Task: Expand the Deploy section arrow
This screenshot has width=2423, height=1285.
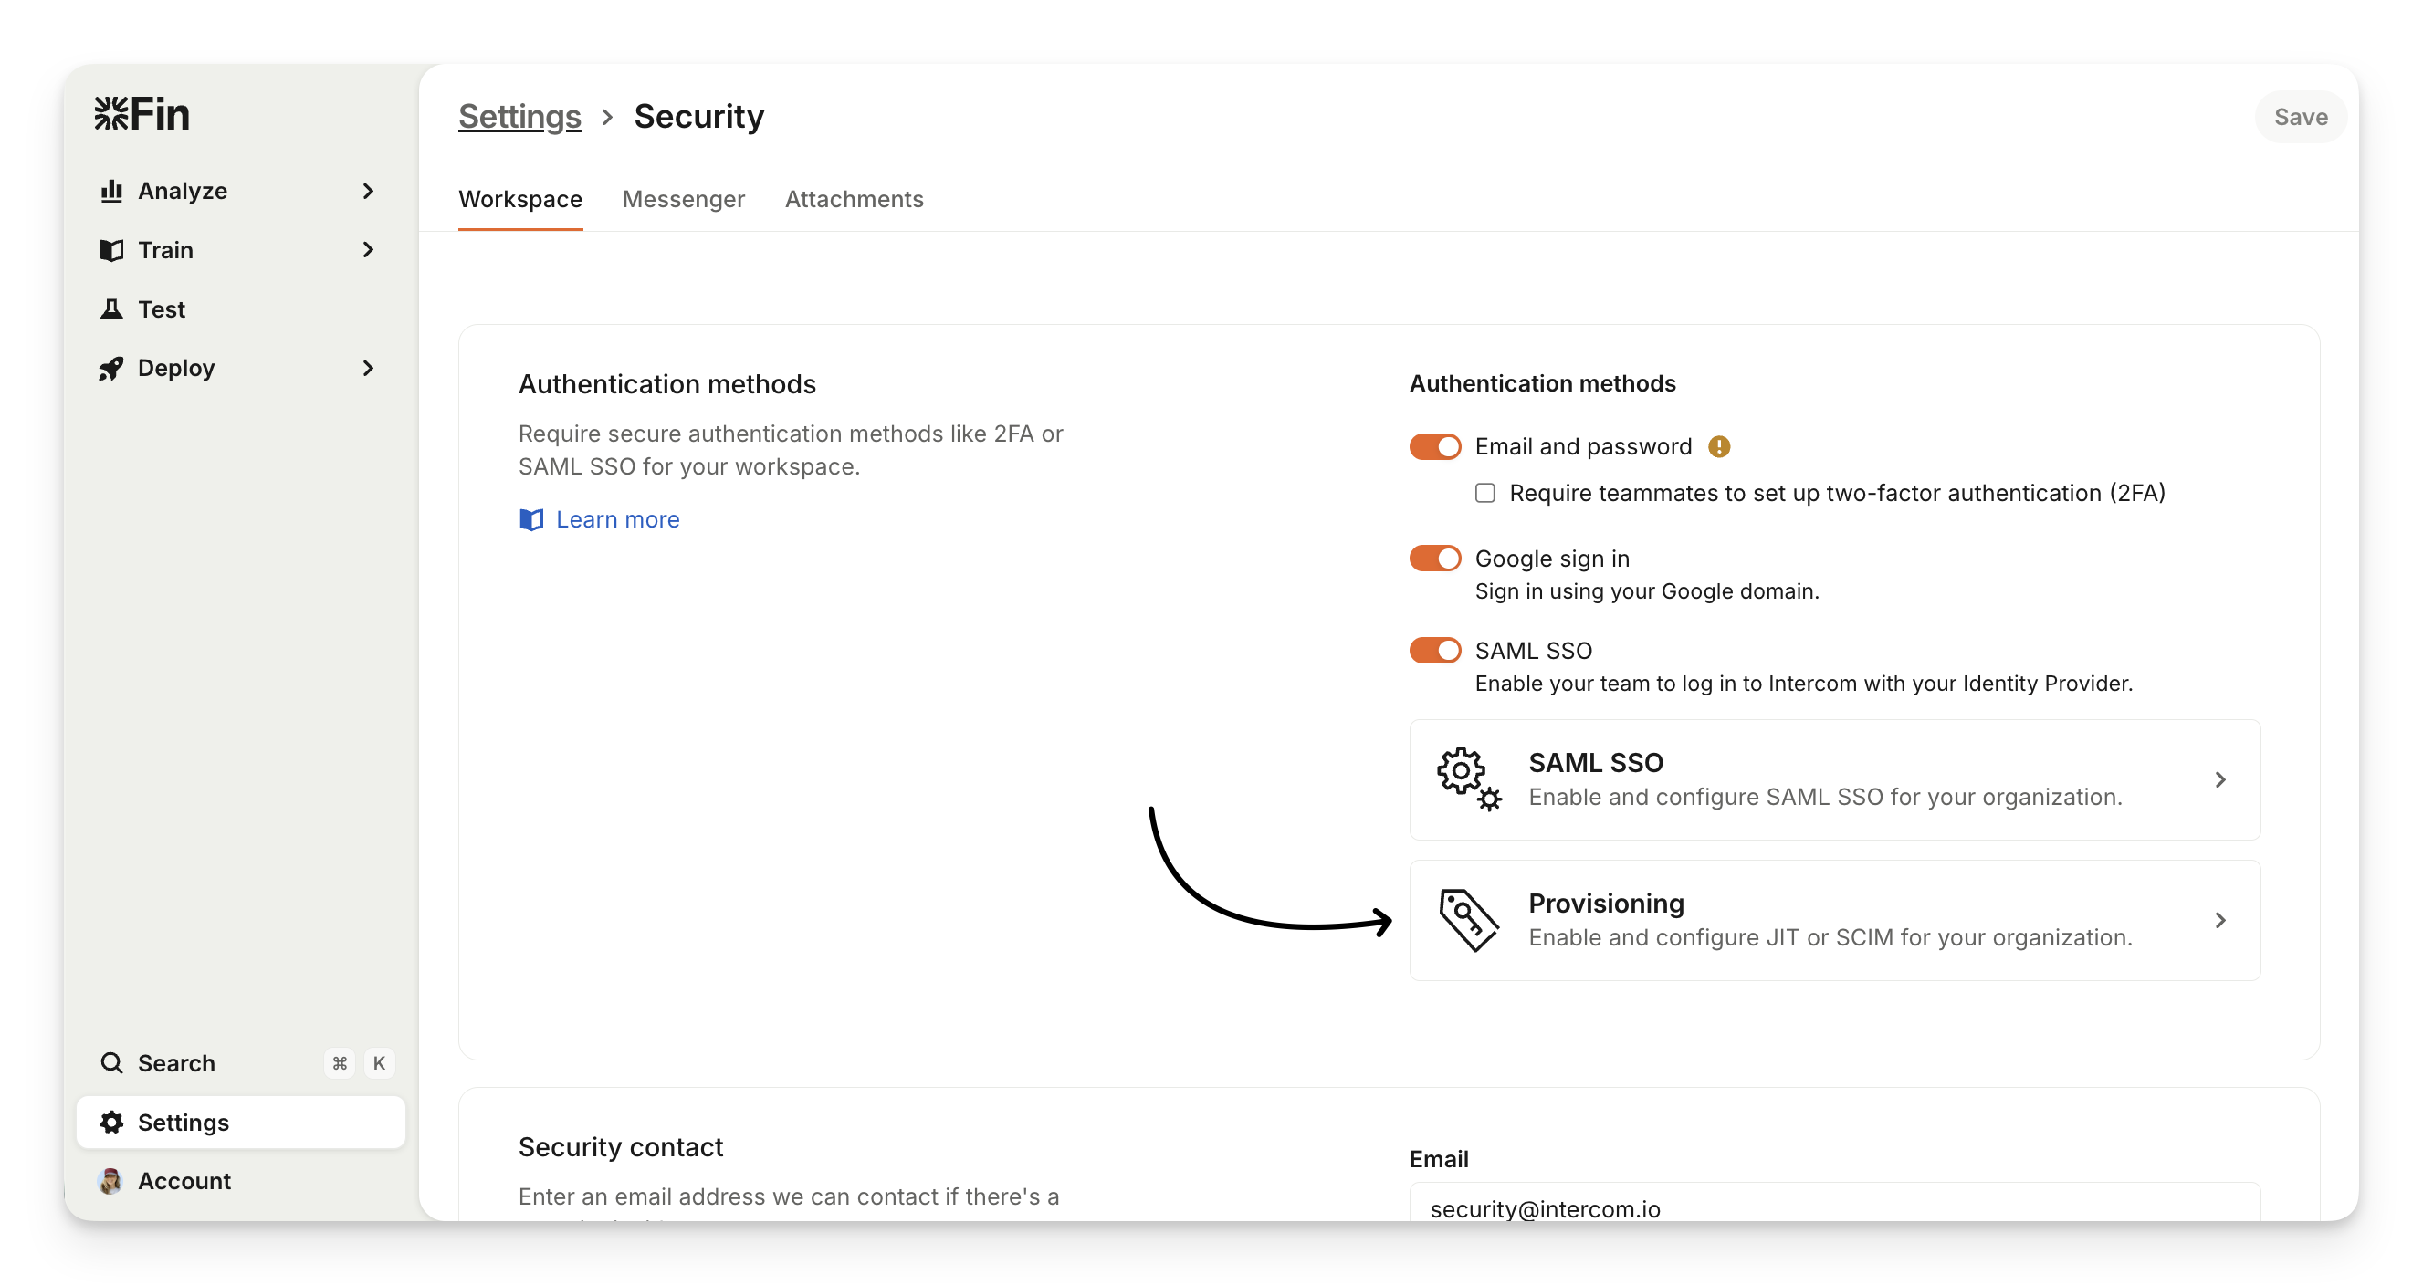Action: pos(368,369)
